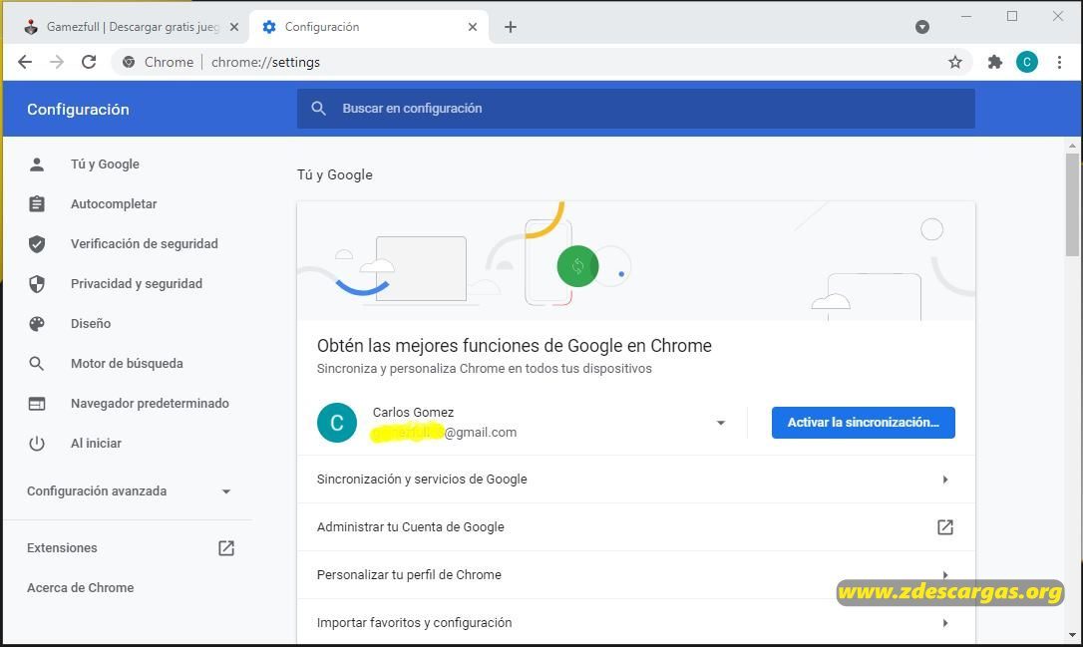Image resolution: width=1083 pixels, height=647 pixels.
Task: Select the Configuración tab
Action: pos(370,27)
